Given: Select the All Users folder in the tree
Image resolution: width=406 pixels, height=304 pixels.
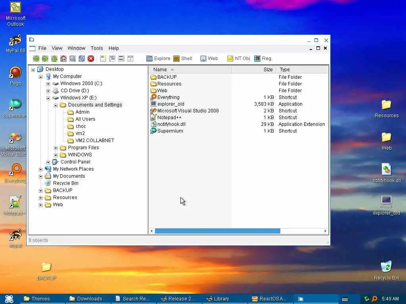Looking at the screenshot, I should [86, 119].
